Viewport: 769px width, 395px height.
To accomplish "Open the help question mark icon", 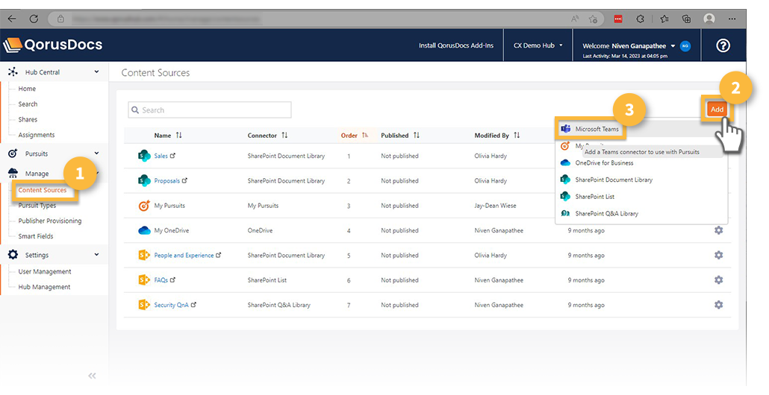I will [723, 45].
